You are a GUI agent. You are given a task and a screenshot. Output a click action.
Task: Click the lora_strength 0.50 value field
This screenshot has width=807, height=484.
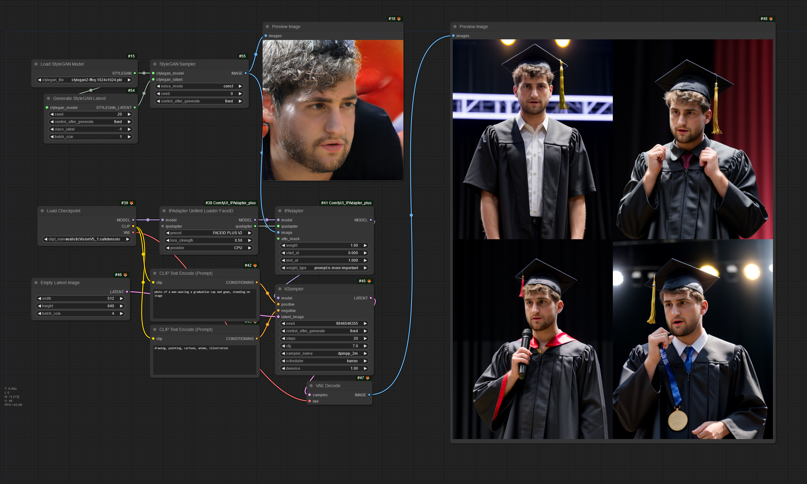tap(208, 241)
